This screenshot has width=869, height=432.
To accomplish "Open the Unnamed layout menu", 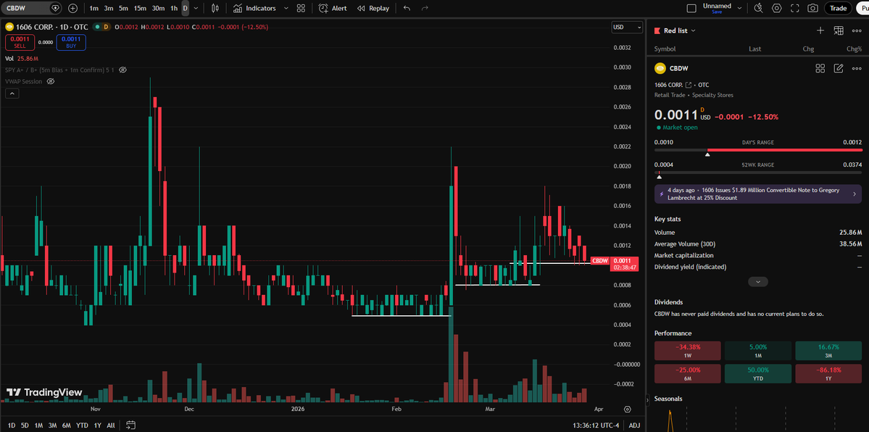I will [721, 8].
